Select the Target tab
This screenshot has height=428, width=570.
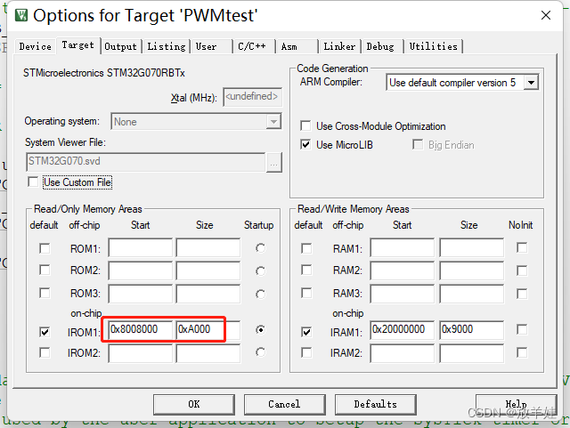(x=77, y=45)
